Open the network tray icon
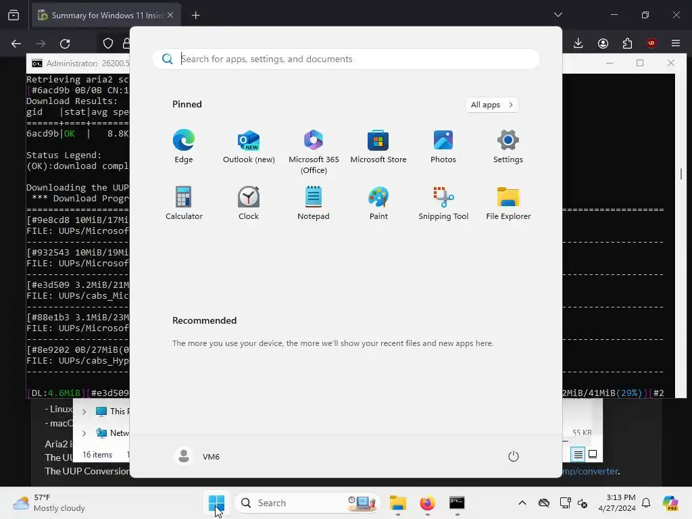This screenshot has height=519, width=692. [565, 503]
